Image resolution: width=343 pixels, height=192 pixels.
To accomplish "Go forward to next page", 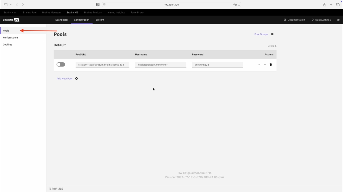I will [23, 5].
